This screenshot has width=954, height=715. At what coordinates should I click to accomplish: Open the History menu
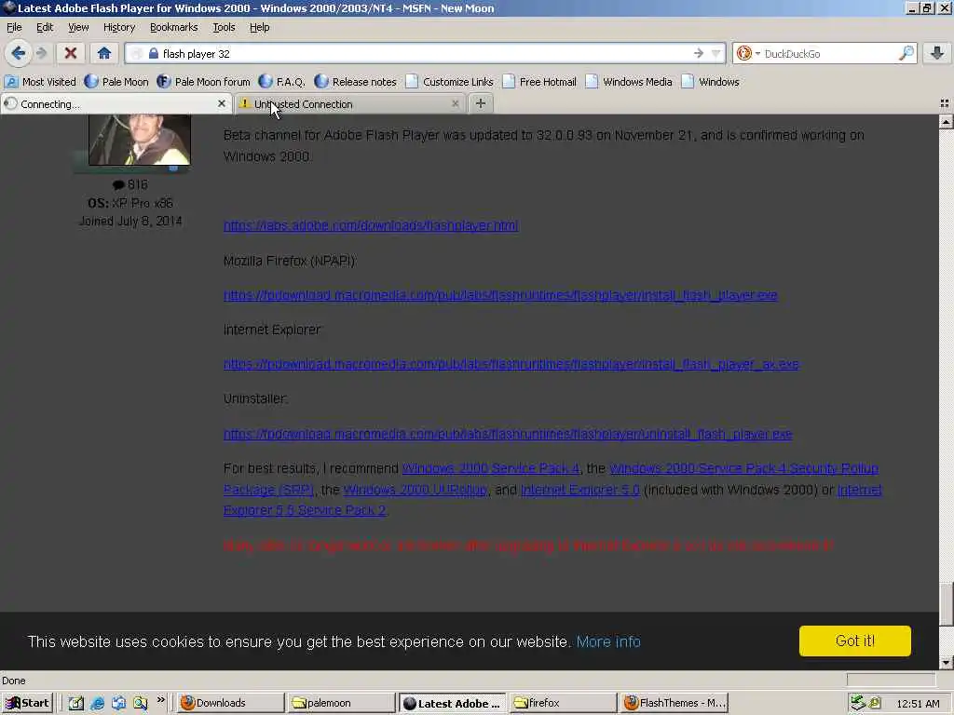tap(118, 27)
